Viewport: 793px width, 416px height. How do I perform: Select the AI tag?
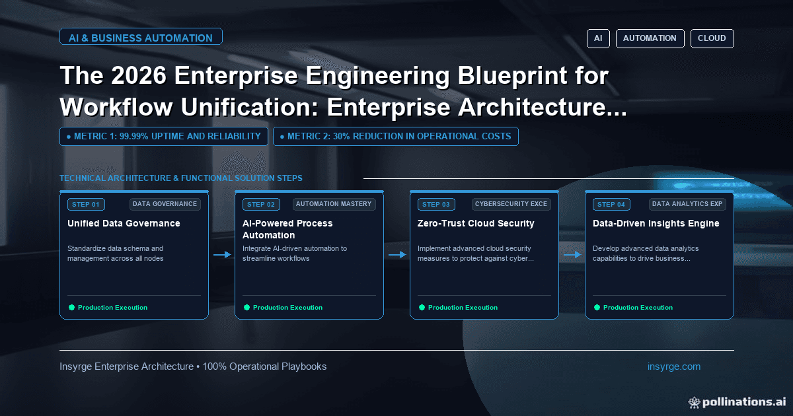598,38
